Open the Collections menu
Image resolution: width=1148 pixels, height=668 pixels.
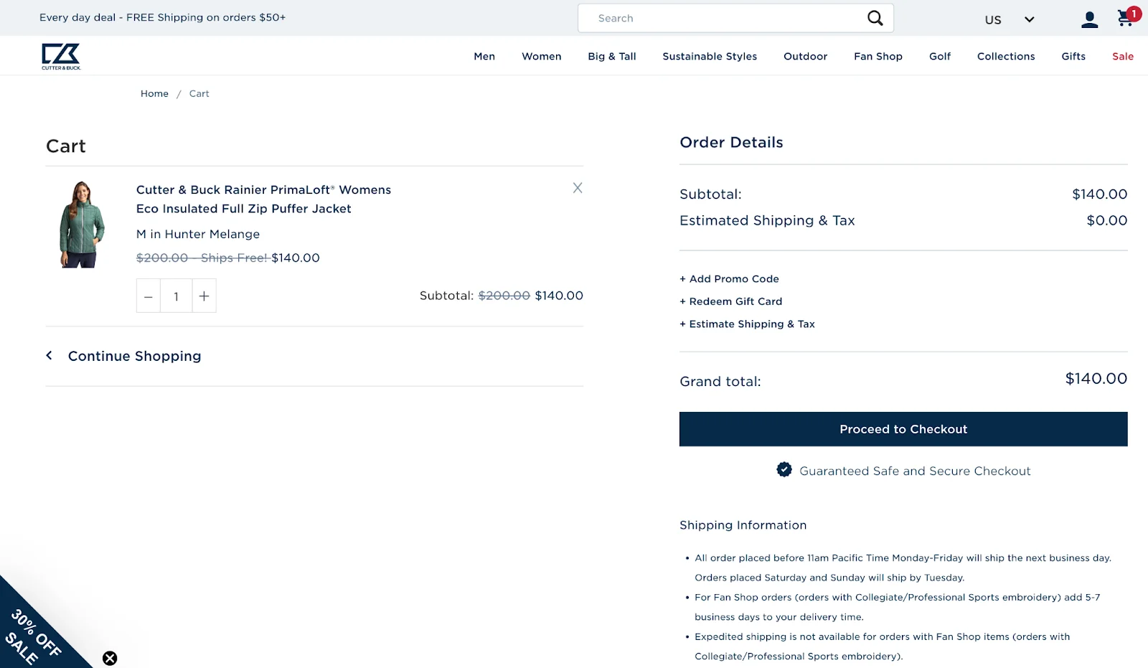pyautogui.click(x=1006, y=56)
